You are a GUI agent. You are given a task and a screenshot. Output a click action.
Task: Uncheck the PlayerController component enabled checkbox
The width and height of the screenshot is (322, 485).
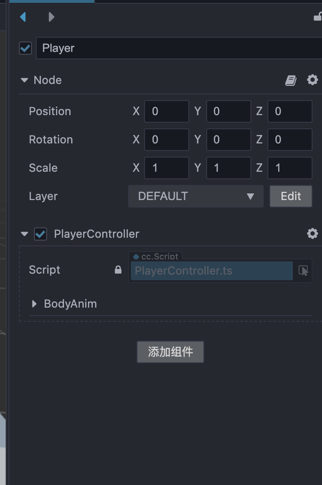tap(40, 234)
